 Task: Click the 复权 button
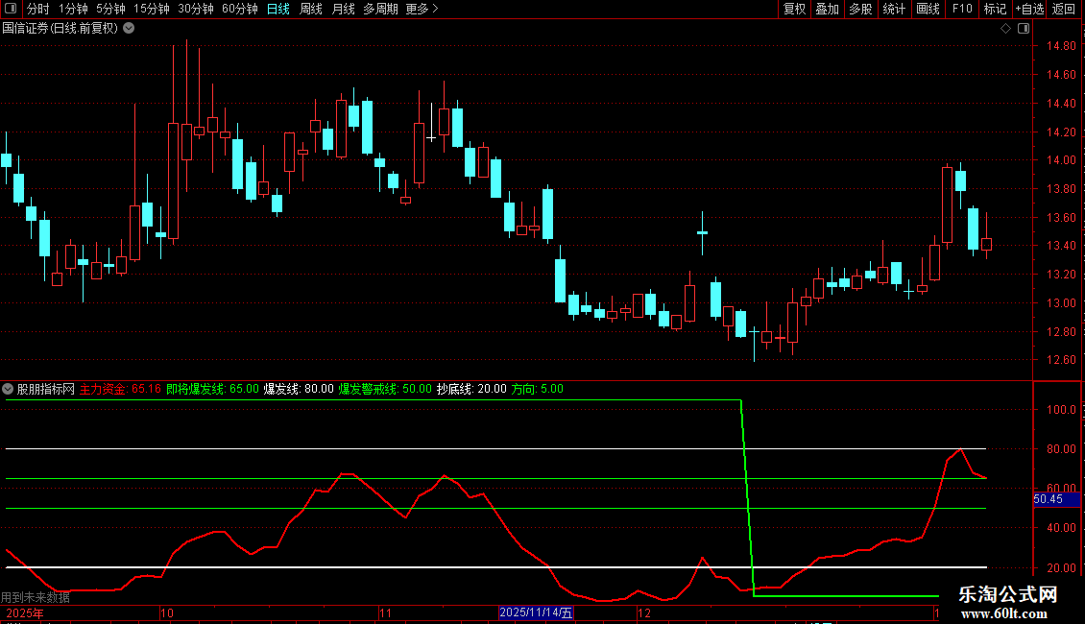pyautogui.click(x=794, y=9)
